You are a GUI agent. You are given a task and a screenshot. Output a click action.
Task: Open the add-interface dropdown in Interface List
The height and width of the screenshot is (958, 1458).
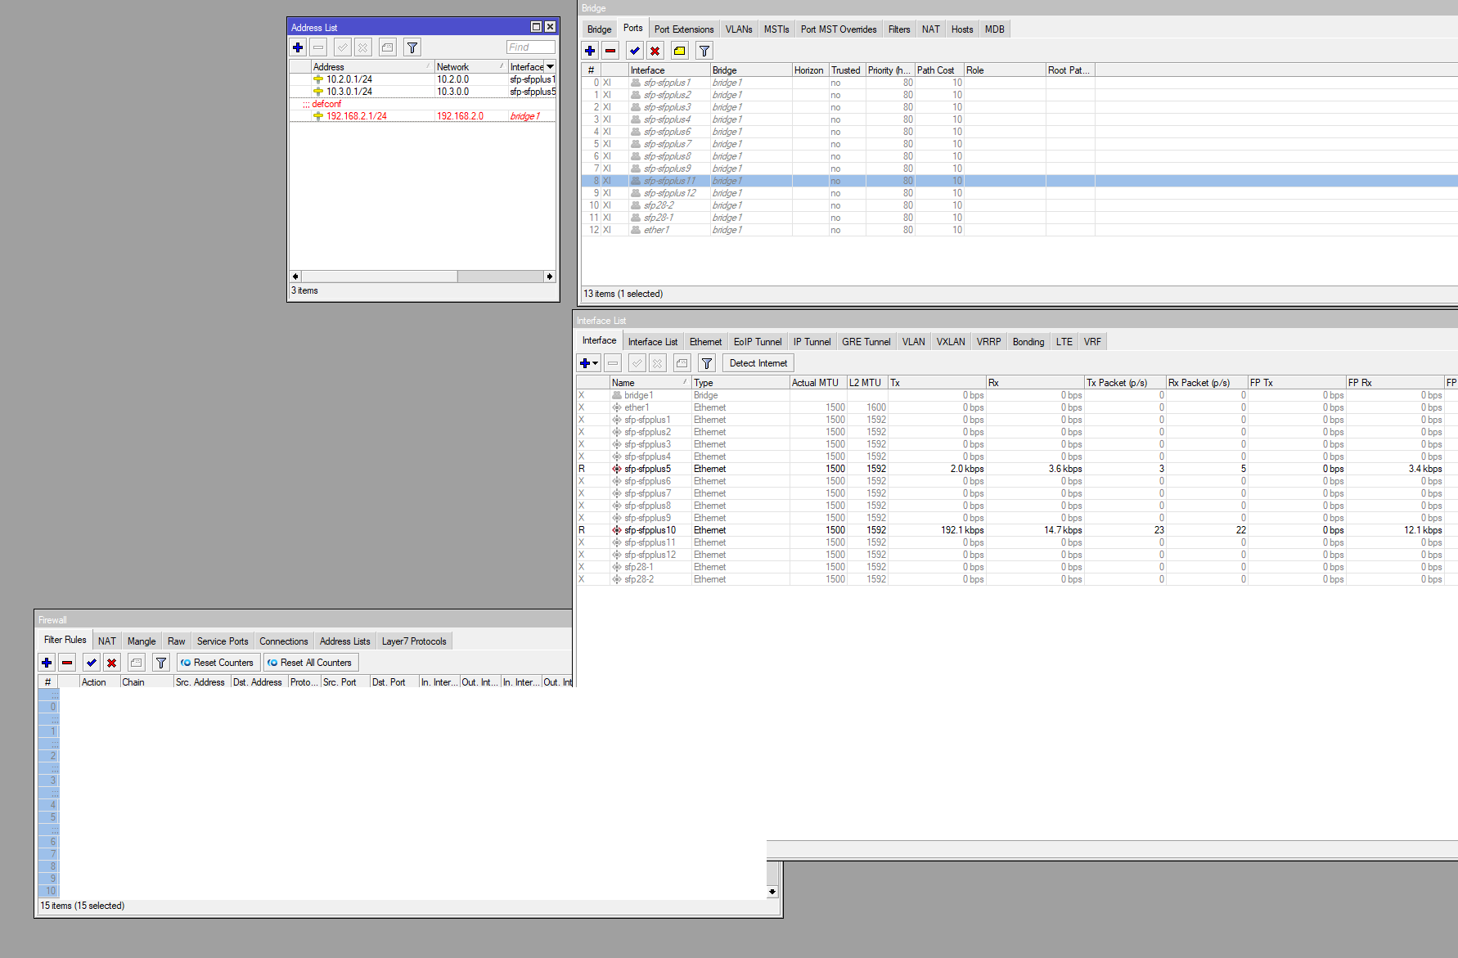point(589,363)
